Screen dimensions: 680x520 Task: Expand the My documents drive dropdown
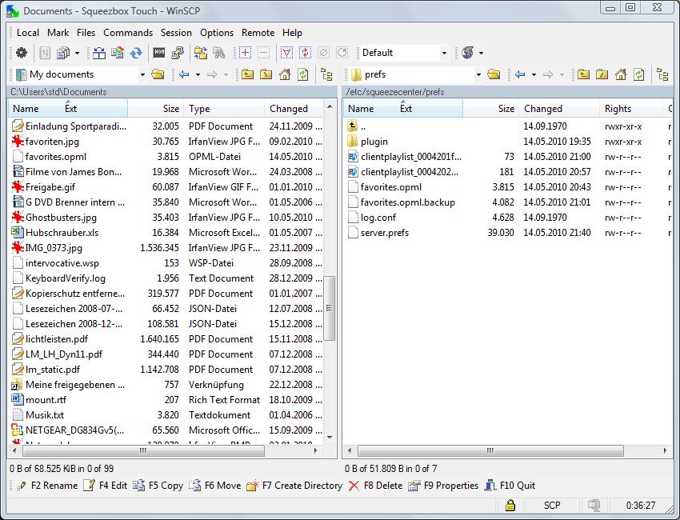tap(142, 74)
